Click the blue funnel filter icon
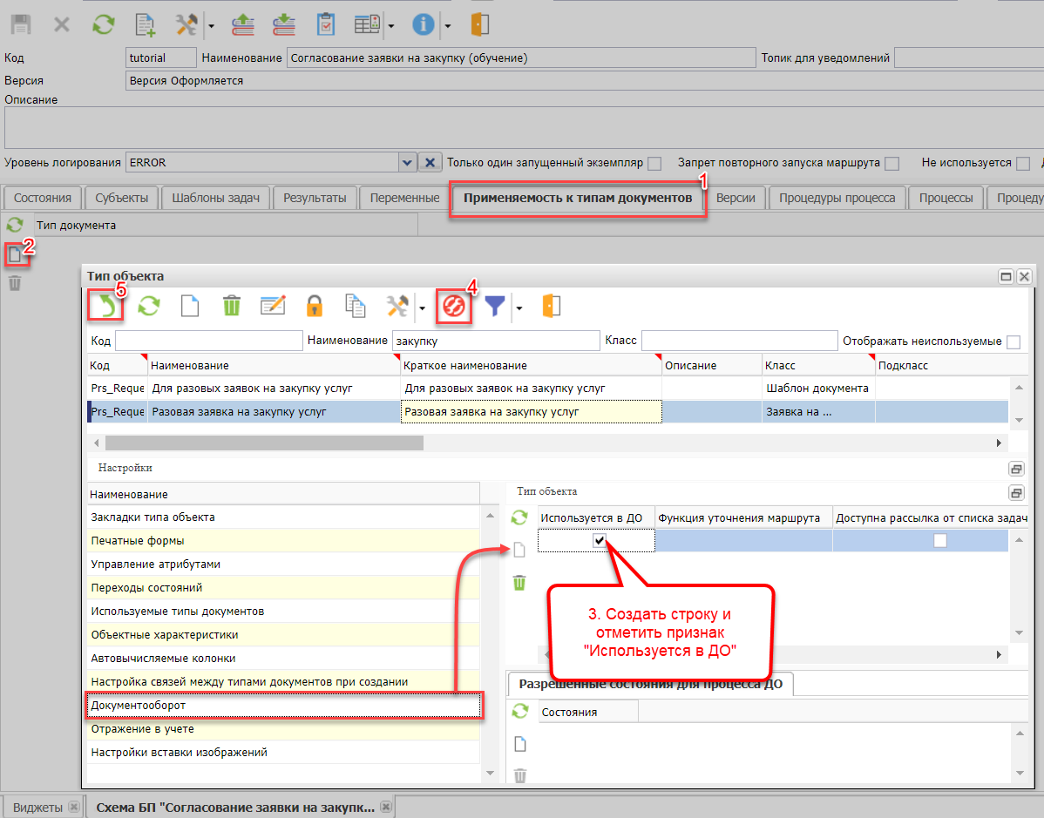Image resolution: width=1044 pixels, height=818 pixels. [495, 307]
